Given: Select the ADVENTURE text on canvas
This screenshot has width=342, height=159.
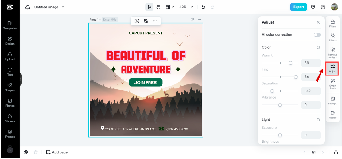Looking at the screenshot, I should [x=146, y=69].
